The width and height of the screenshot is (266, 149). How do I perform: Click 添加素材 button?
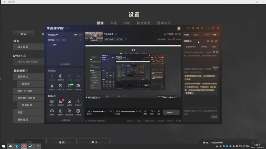pyautogui.click(x=65, y=64)
